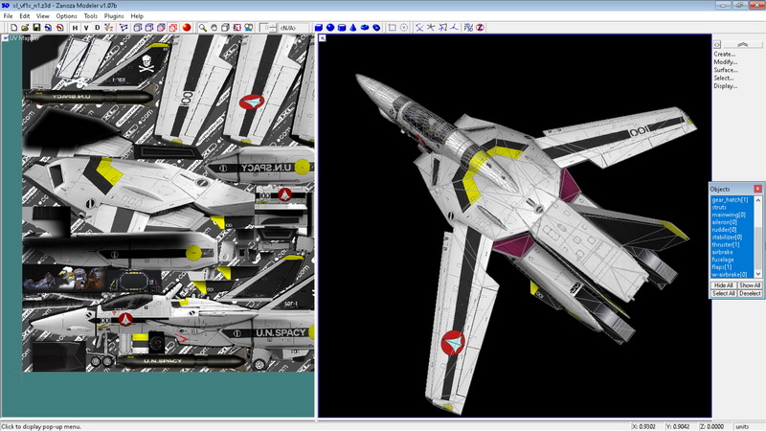This screenshot has width=766, height=431.
Task: Open the Options menu
Action: (x=66, y=16)
